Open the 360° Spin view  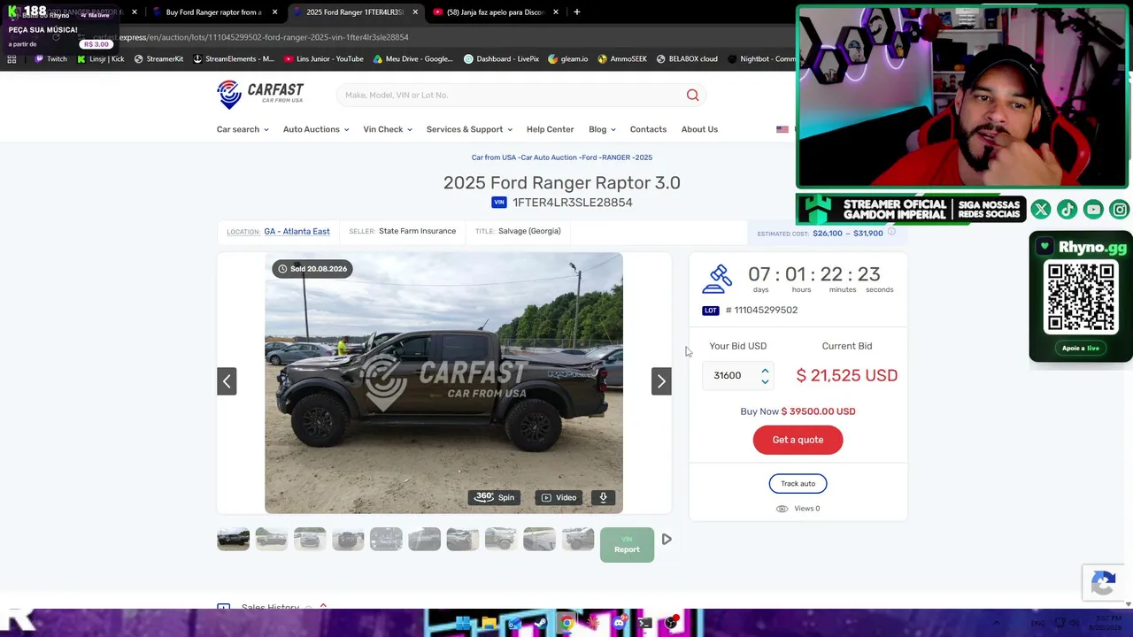[x=495, y=497]
